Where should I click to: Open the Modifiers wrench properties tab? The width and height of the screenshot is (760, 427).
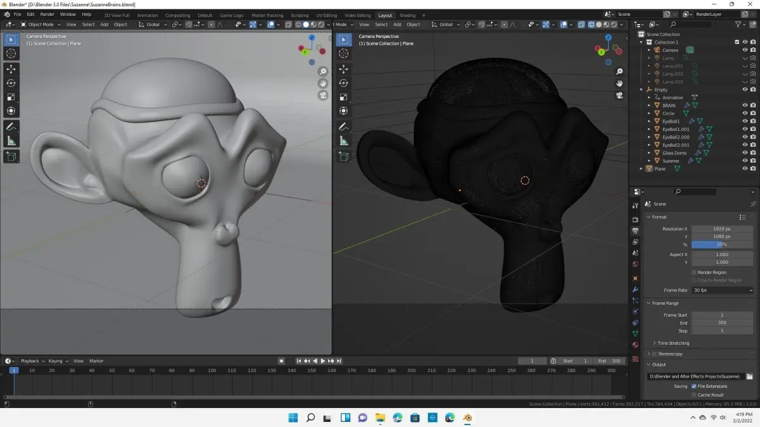click(635, 289)
